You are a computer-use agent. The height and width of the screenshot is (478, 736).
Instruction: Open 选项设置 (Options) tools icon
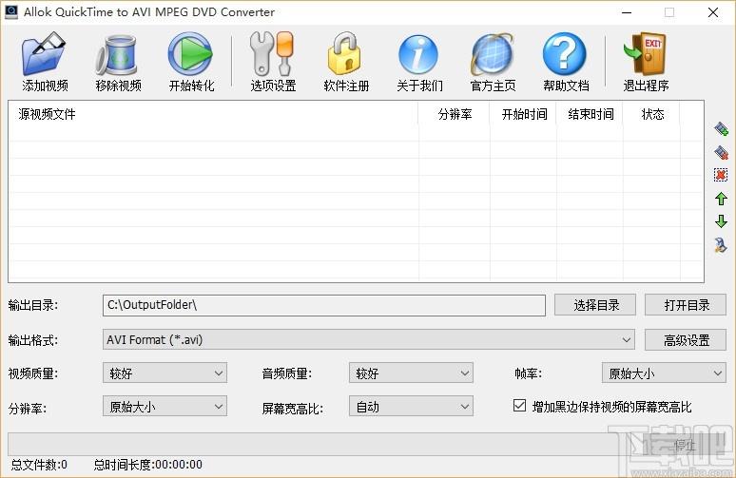[273, 54]
